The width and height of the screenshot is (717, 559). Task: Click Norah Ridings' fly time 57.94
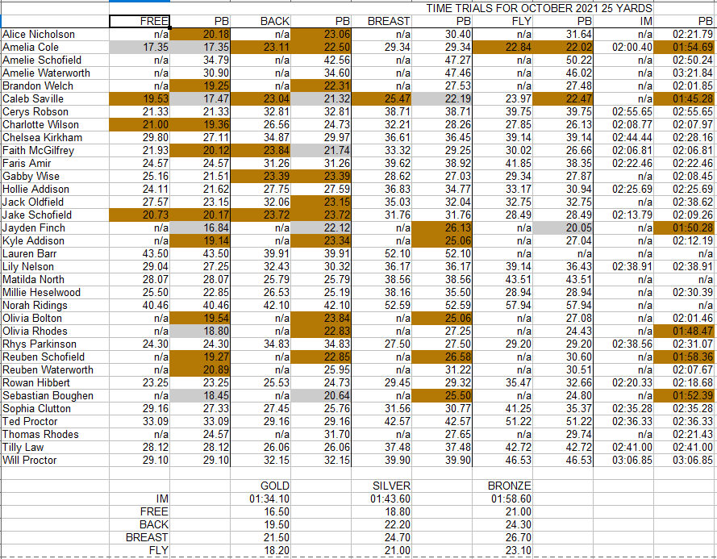click(x=502, y=305)
